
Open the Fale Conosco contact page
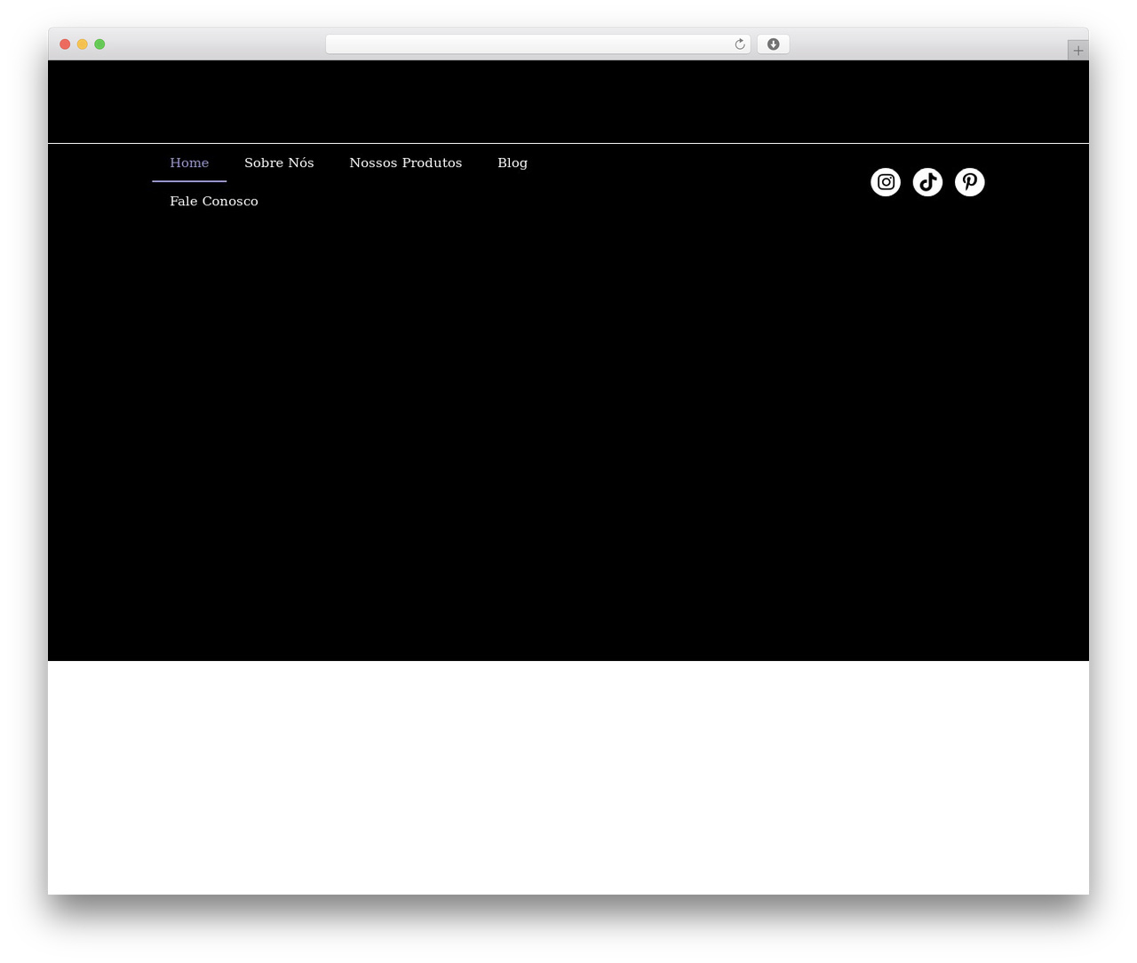coord(214,201)
